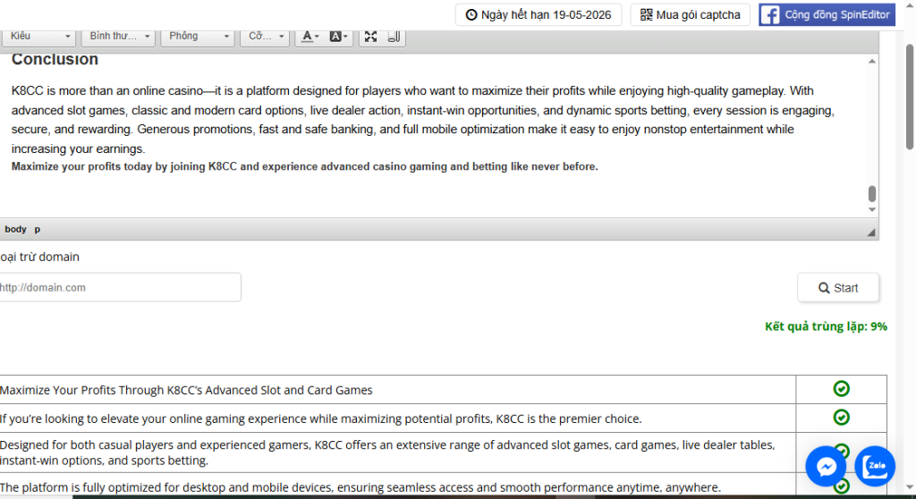916x499 pixels.
Task: Click the page vertical scrollbar thumb
Action: pos(910,97)
